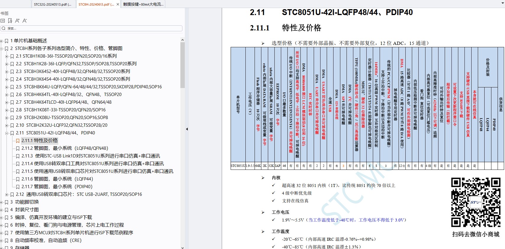
Task: Open bookmark 2.3 STC8H3K64S2-40I-LQFP48/32
Action: click(73, 71)
